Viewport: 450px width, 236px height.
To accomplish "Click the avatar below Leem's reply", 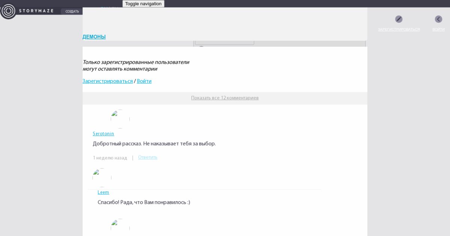I will (x=120, y=227).
